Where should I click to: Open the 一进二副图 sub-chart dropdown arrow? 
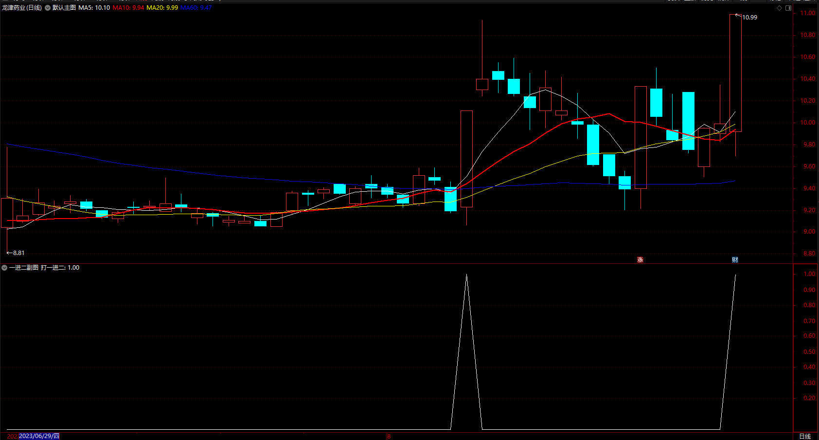tap(4, 268)
